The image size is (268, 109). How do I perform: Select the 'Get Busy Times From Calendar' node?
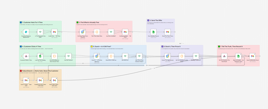[83, 32]
